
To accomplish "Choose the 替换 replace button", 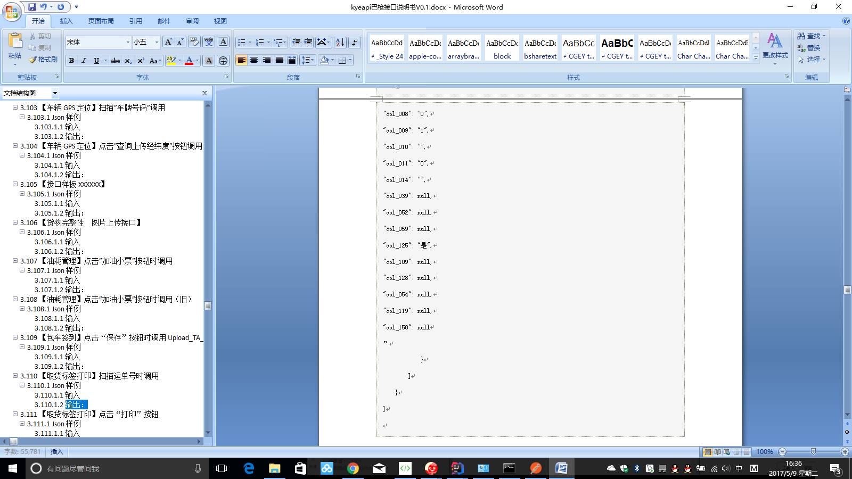I will pos(809,47).
